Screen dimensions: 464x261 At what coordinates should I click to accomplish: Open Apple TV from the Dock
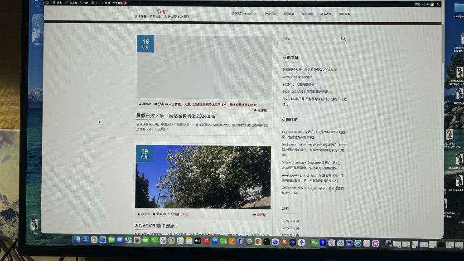click(x=198, y=241)
